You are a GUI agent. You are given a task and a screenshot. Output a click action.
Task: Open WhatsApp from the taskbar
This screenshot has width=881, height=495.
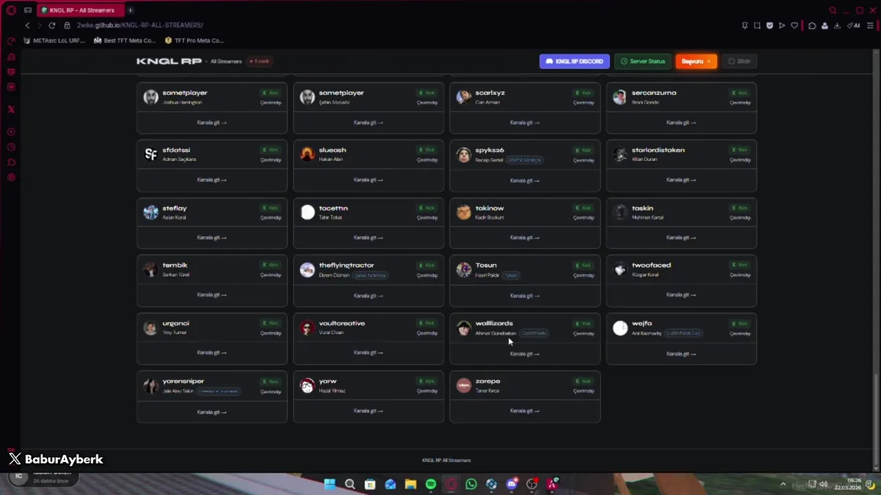click(471, 484)
